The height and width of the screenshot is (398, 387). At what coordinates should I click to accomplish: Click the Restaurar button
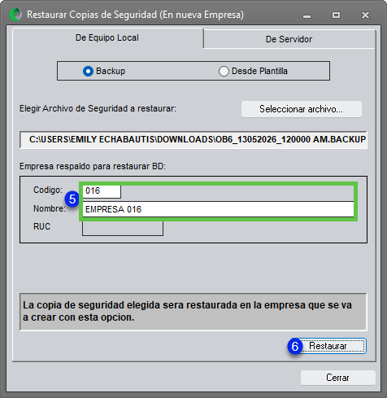[333, 346]
